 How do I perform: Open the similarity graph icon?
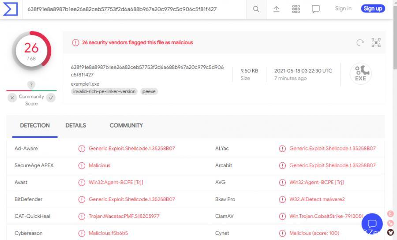coord(376,42)
